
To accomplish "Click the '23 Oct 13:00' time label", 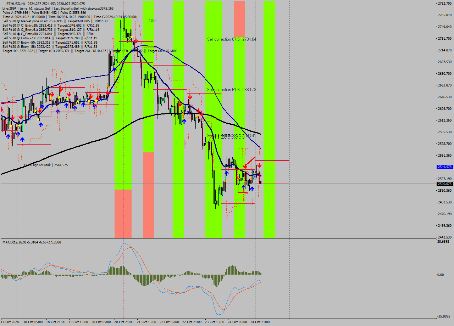I will tap(214, 322).
